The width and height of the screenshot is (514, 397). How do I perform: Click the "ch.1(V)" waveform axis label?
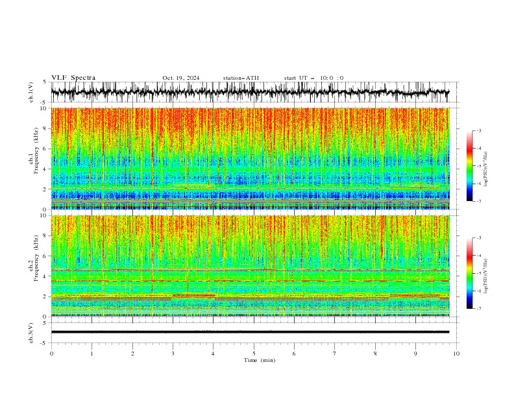click(31, 92)
